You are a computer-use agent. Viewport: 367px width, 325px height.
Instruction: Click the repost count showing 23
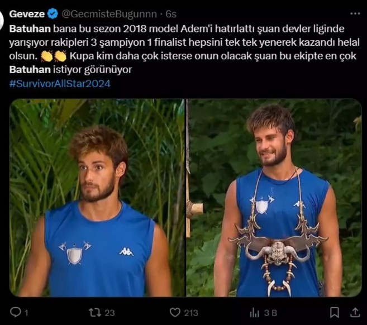click(109, 313)
